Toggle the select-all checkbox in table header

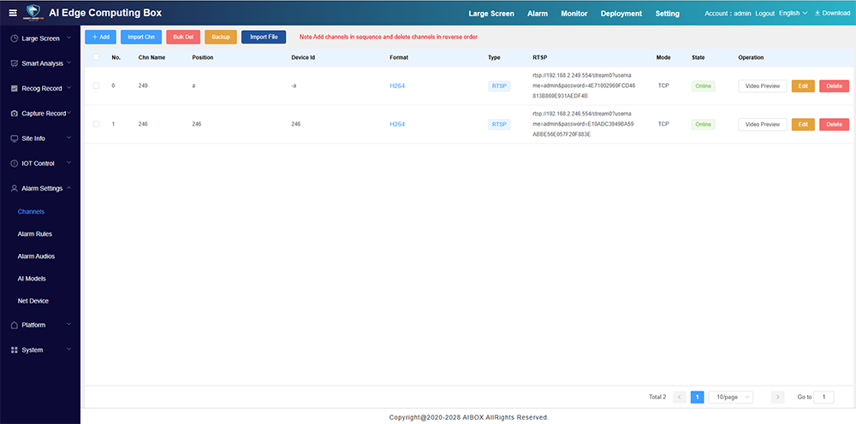[96, 57]
